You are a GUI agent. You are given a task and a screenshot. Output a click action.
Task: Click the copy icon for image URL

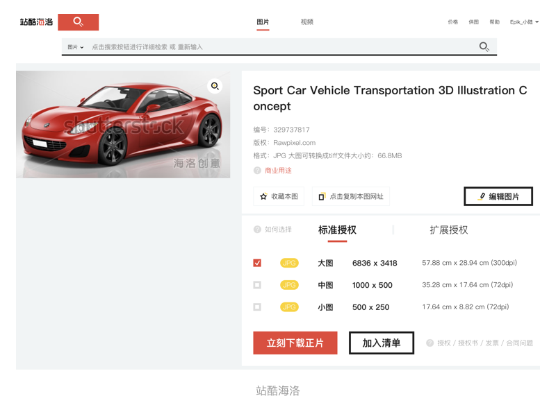pyautogui.click(x=322, y=196)
